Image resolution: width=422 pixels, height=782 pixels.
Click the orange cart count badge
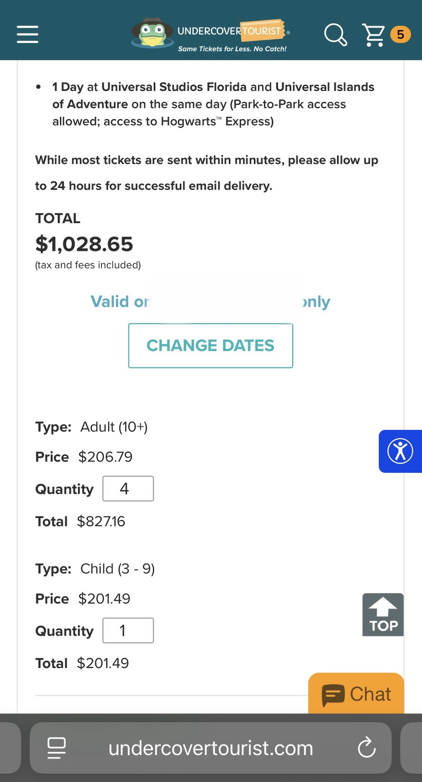click(x=400, y=34)
